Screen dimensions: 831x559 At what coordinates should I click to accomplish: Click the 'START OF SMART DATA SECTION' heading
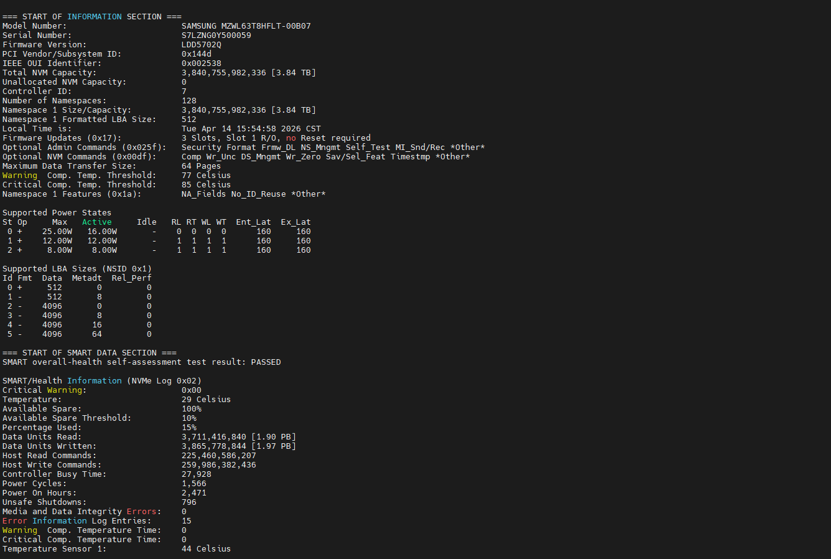click(x=89, y=353)
